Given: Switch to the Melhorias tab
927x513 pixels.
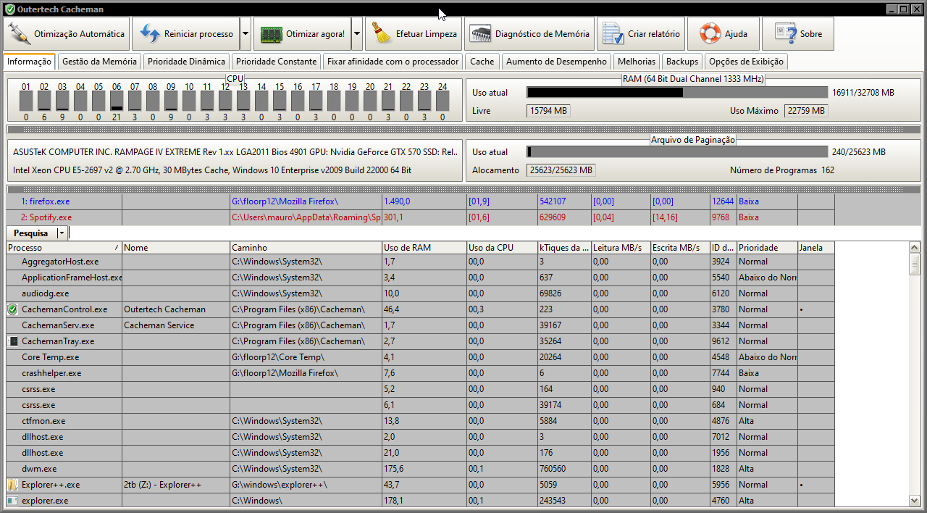Looking at the screenshot, I should [637, 62].
